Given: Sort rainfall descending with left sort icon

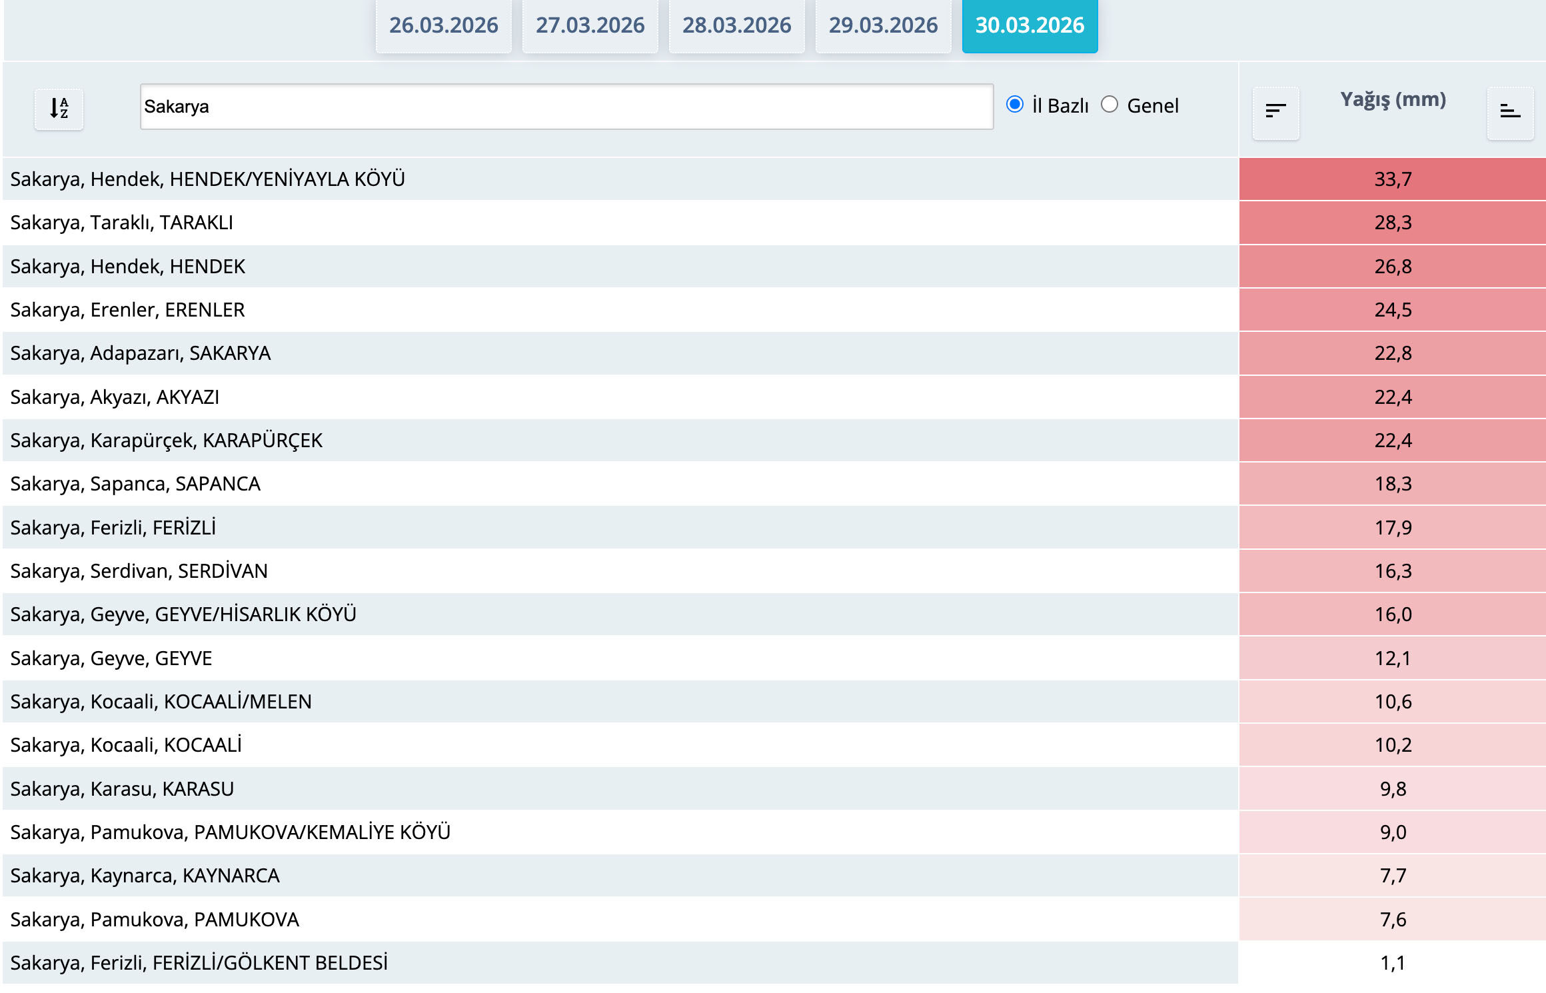Looking at the screenshot, I should pyautogui.click(x=1275, y=111).
